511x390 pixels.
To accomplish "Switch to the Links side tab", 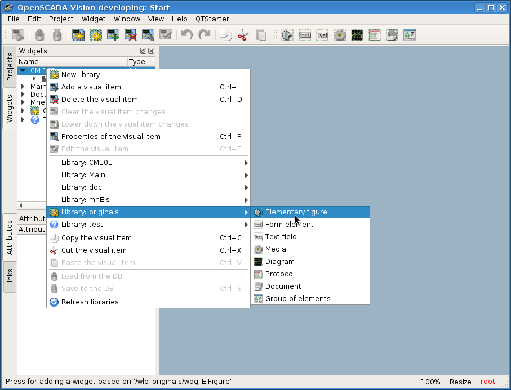I will tap(10, 277).
